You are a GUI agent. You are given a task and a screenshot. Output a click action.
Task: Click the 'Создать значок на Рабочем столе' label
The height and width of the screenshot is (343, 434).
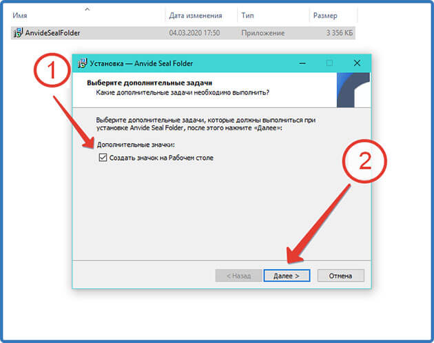161,158
